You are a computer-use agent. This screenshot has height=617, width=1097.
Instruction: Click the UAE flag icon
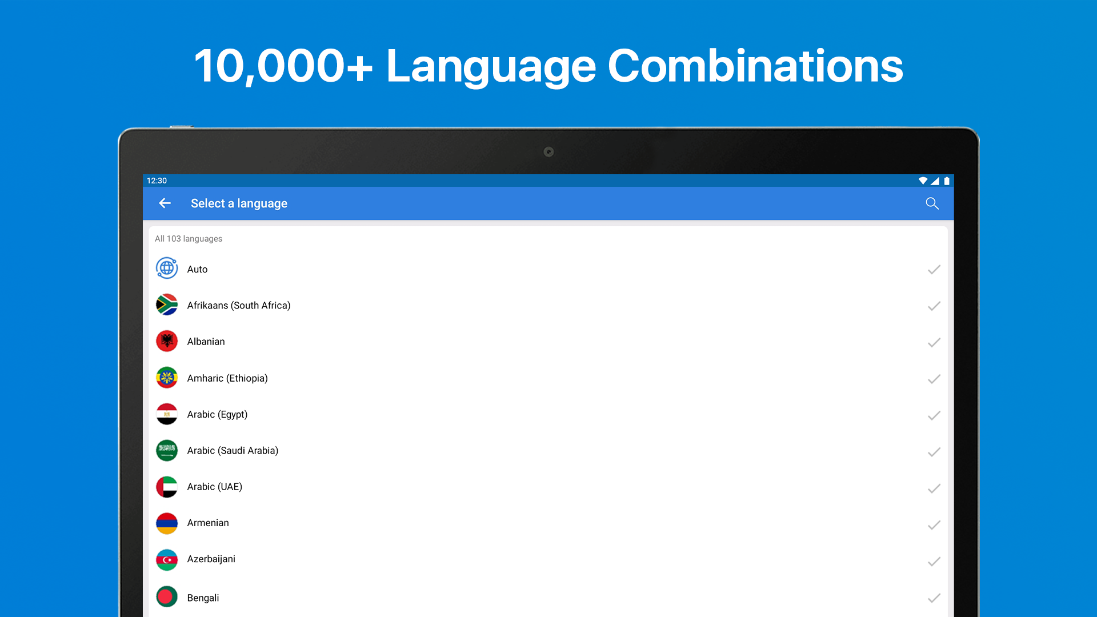pyautogui.click(x=167, y=487)
